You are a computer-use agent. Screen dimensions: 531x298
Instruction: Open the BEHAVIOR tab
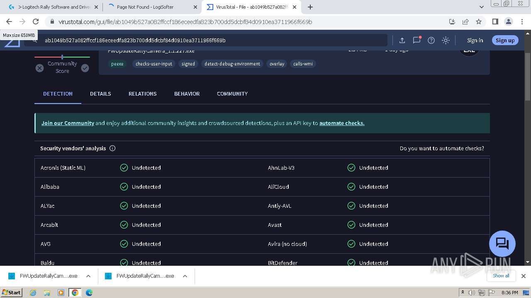point(187,94)
